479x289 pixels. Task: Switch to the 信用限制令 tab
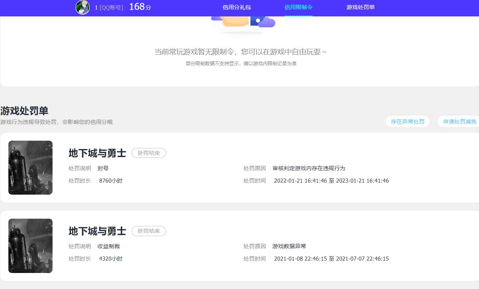click(x=298, y=7)
